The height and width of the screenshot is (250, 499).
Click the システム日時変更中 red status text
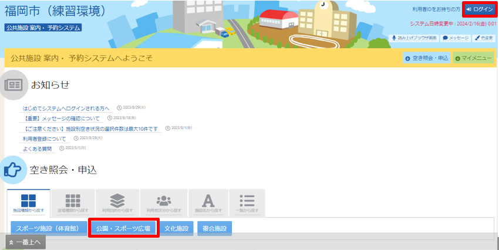(453, 24)
